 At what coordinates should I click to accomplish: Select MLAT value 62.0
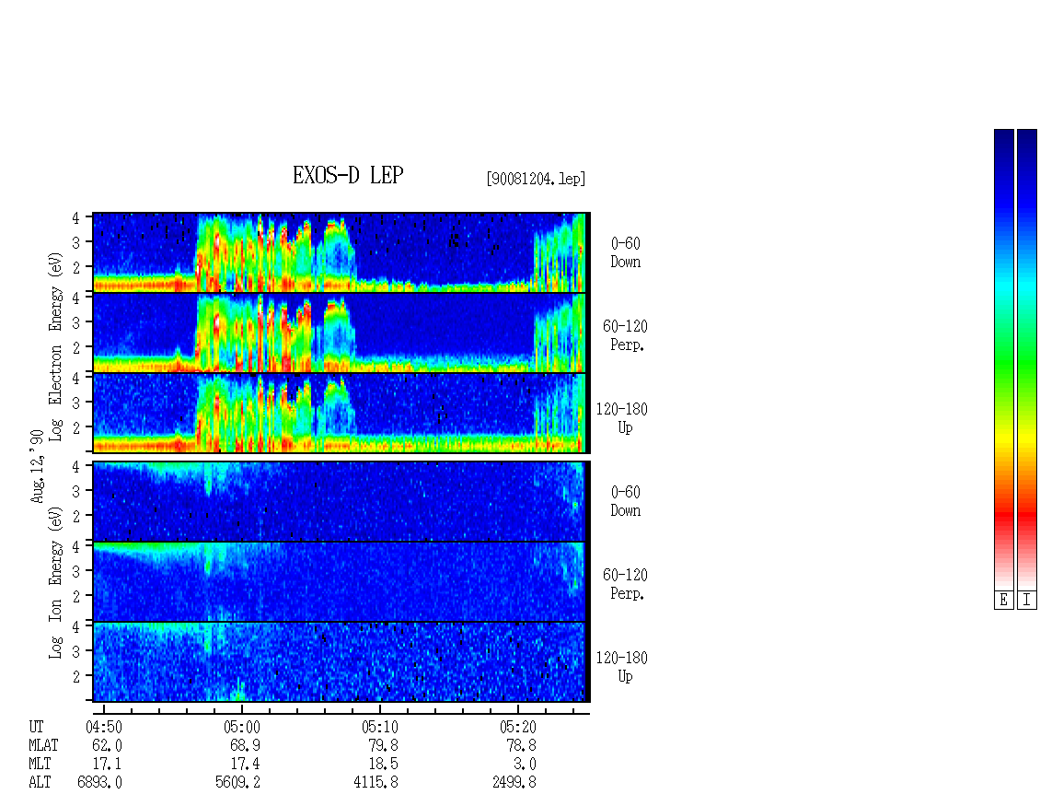pos(108,745)
